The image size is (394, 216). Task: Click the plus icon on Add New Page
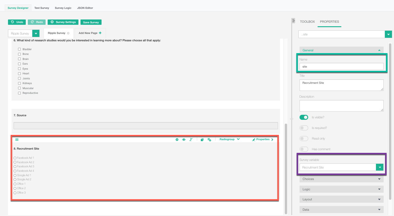click(x=100, y=33)
